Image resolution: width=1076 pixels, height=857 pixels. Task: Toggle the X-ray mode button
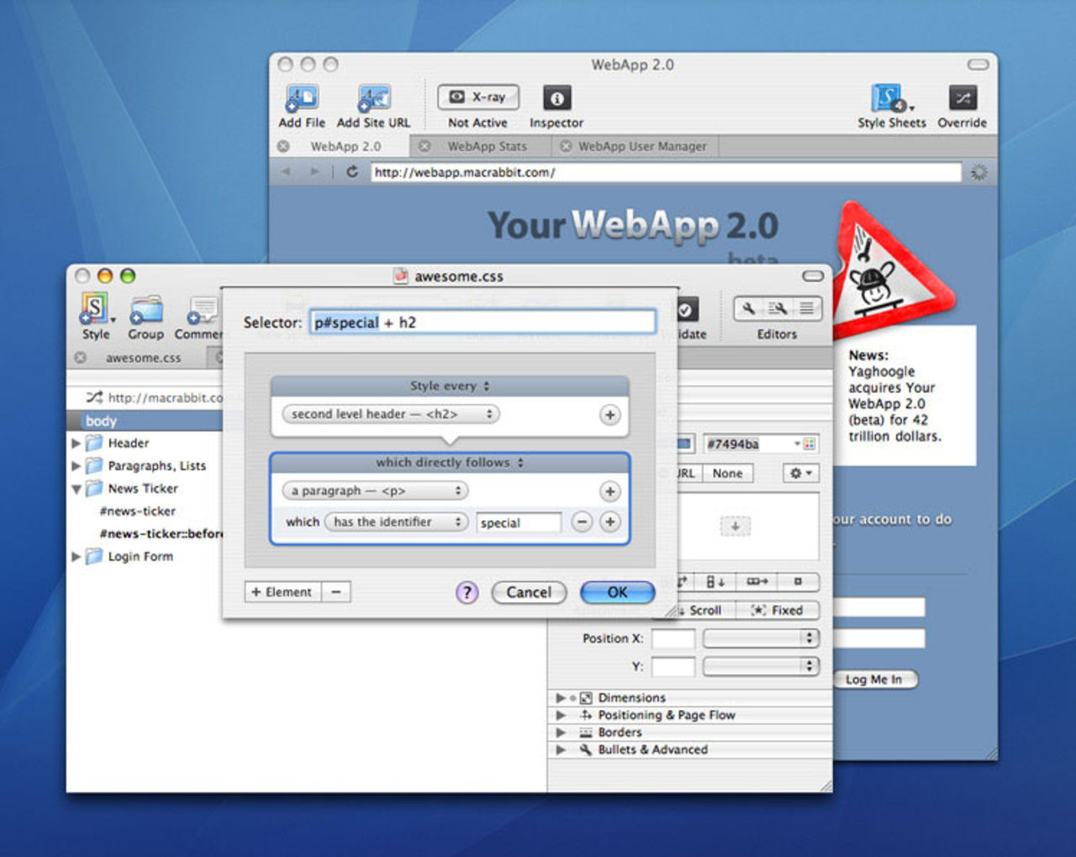(477, 97)
